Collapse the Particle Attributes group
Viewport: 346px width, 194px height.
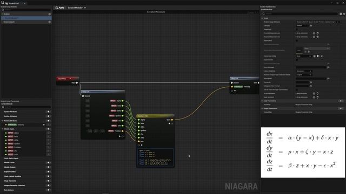point(2,121)
